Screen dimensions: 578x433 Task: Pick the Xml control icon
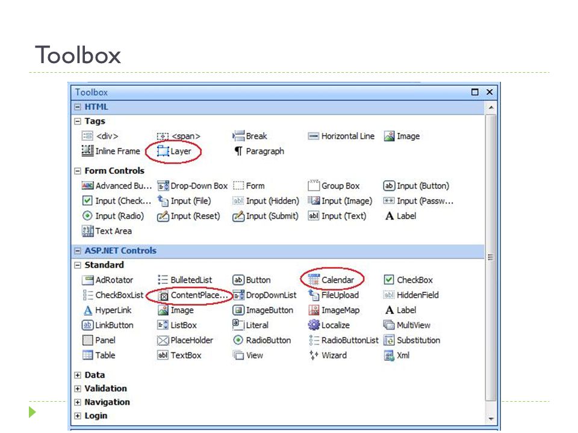389,355
